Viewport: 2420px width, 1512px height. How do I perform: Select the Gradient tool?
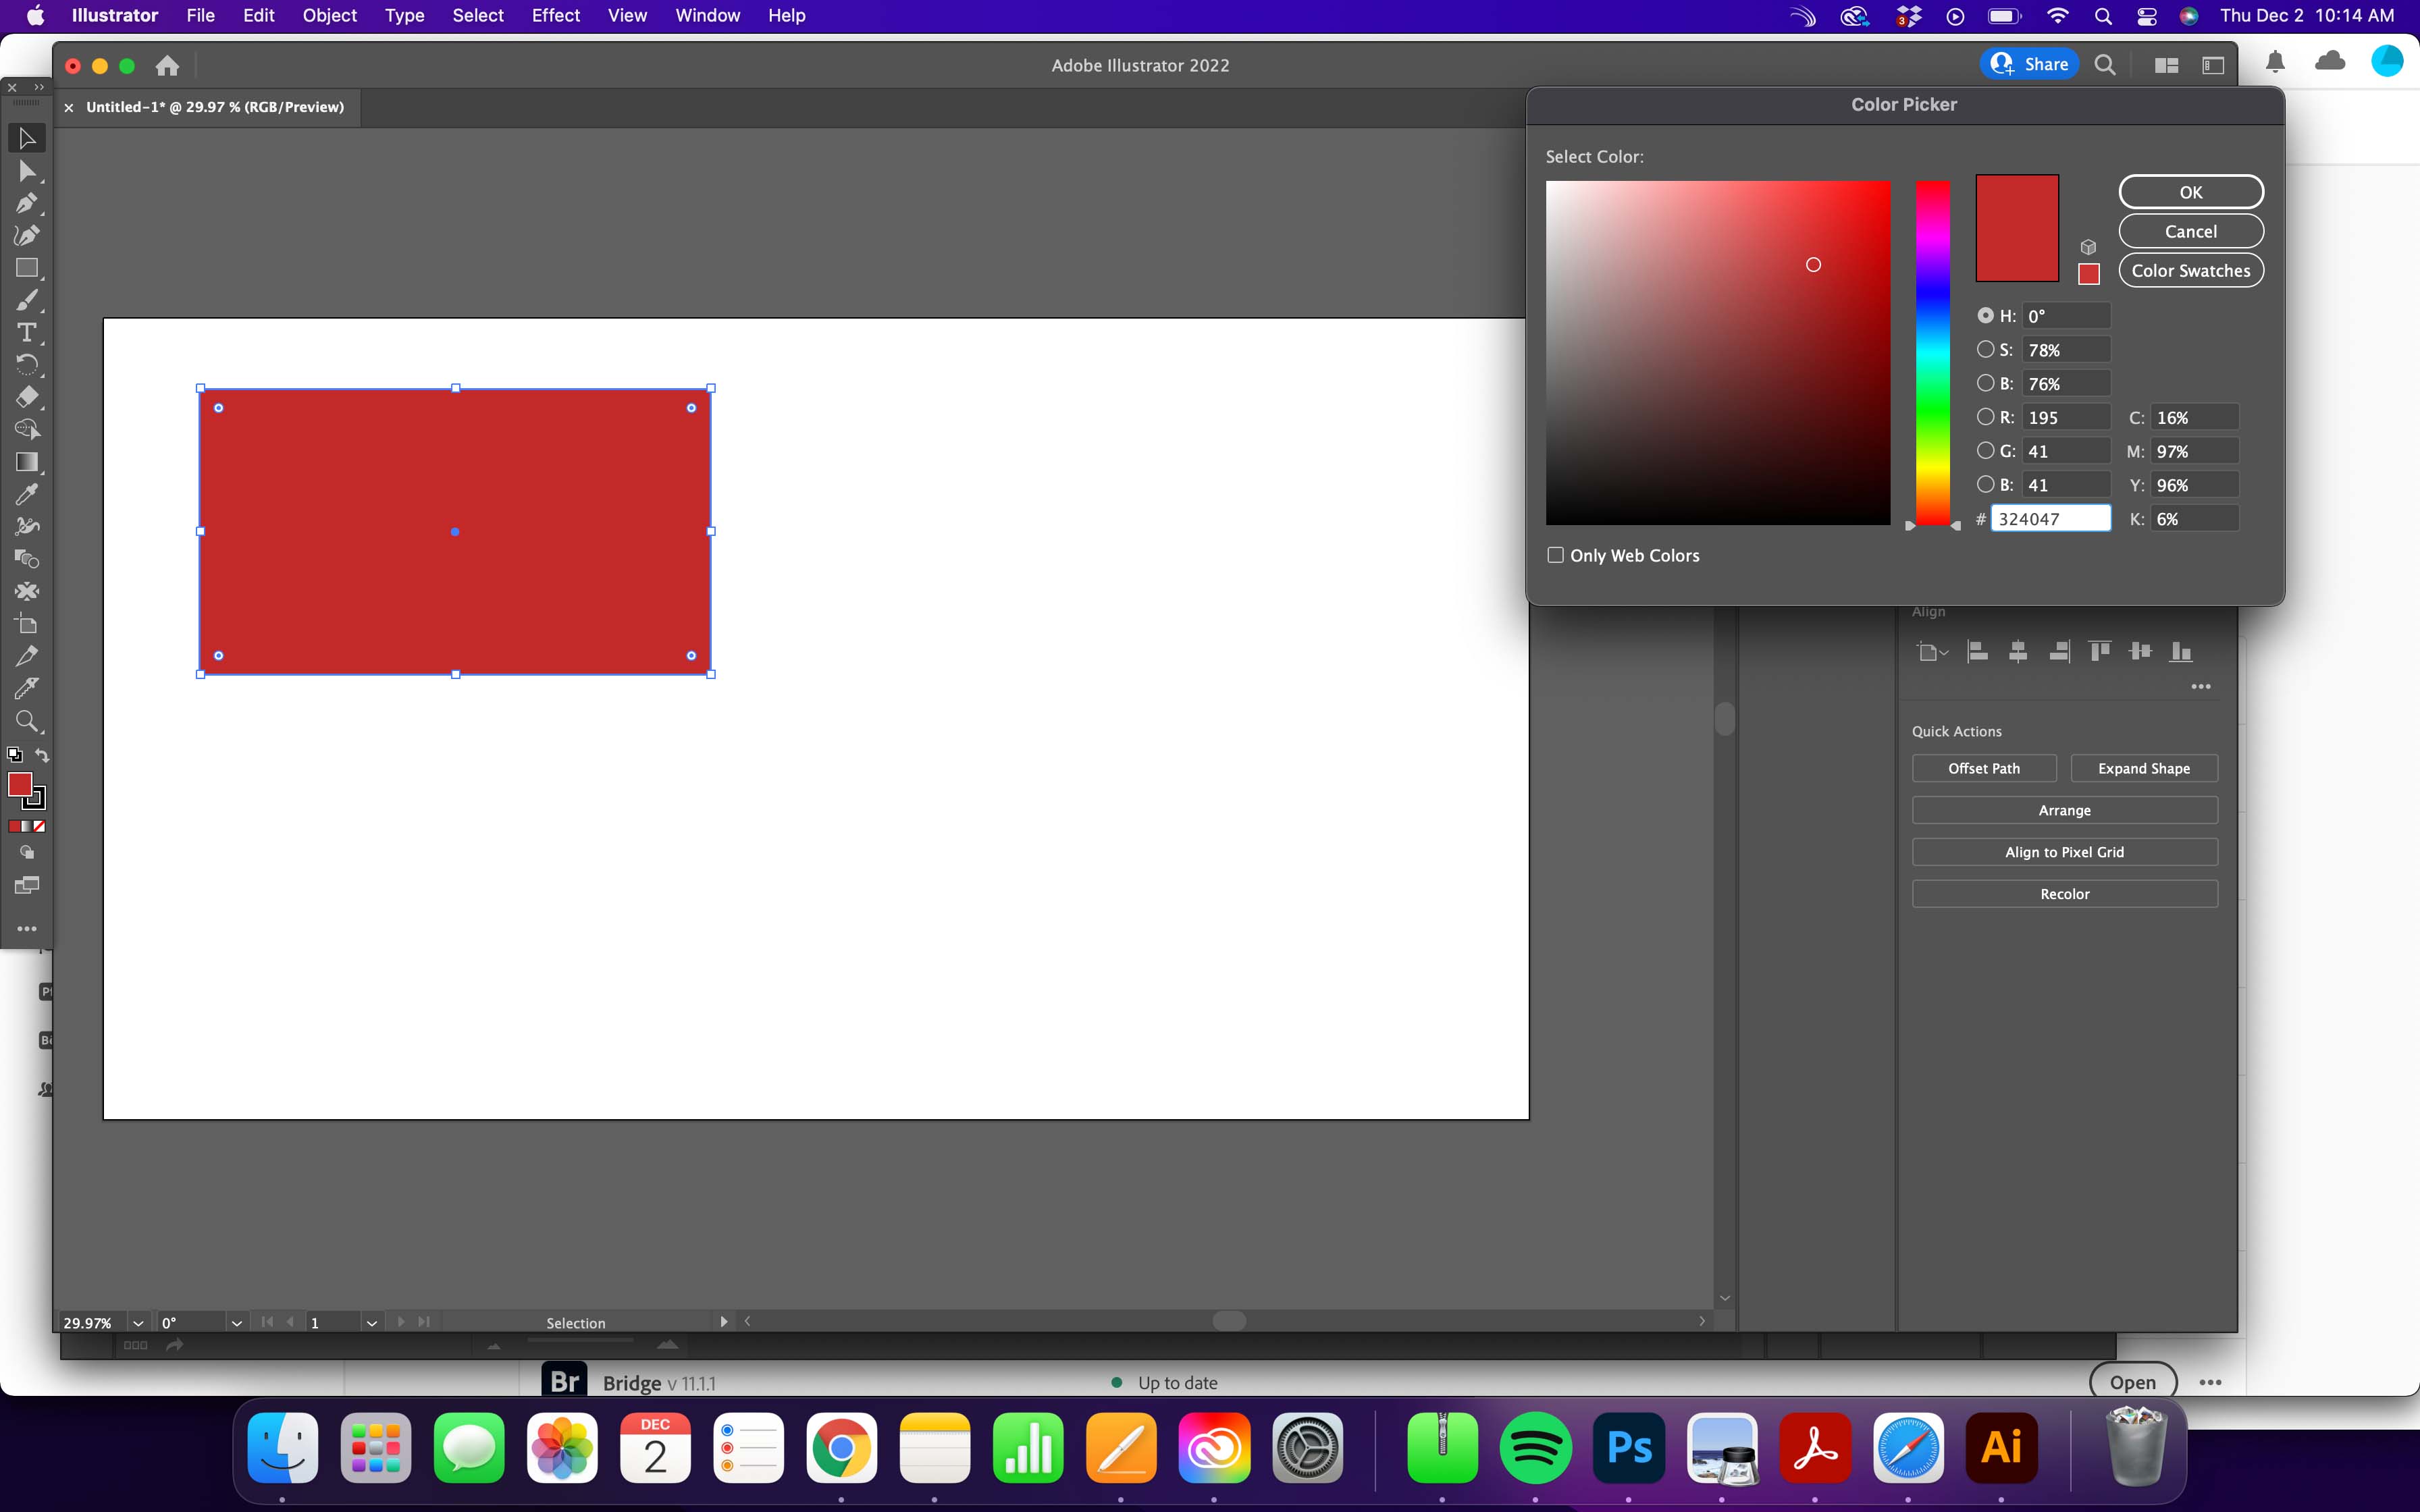[x=27, y=462]
